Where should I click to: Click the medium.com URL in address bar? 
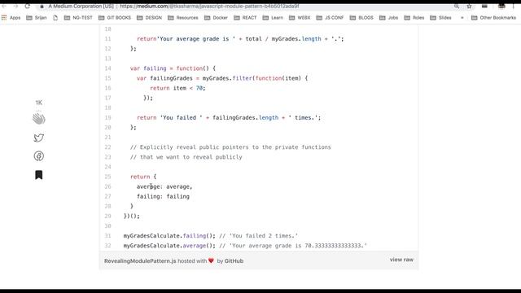(209, 7)
